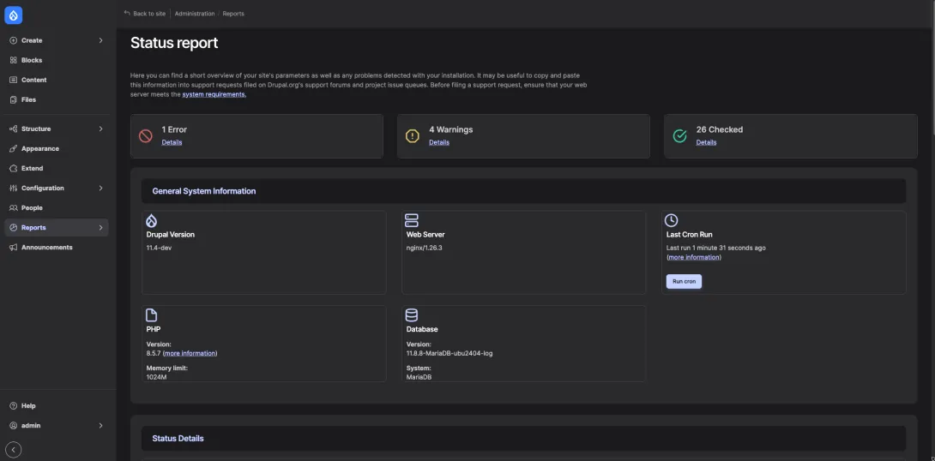
Task: Open cron more information link
Action: click(x=693, y=257)
